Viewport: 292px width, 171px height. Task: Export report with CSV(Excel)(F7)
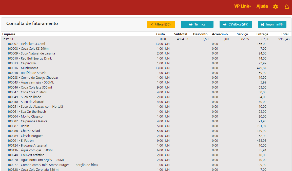click(236, 24)
